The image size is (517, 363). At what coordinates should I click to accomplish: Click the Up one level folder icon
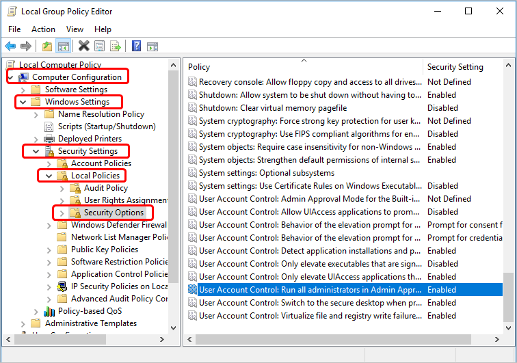47,46
